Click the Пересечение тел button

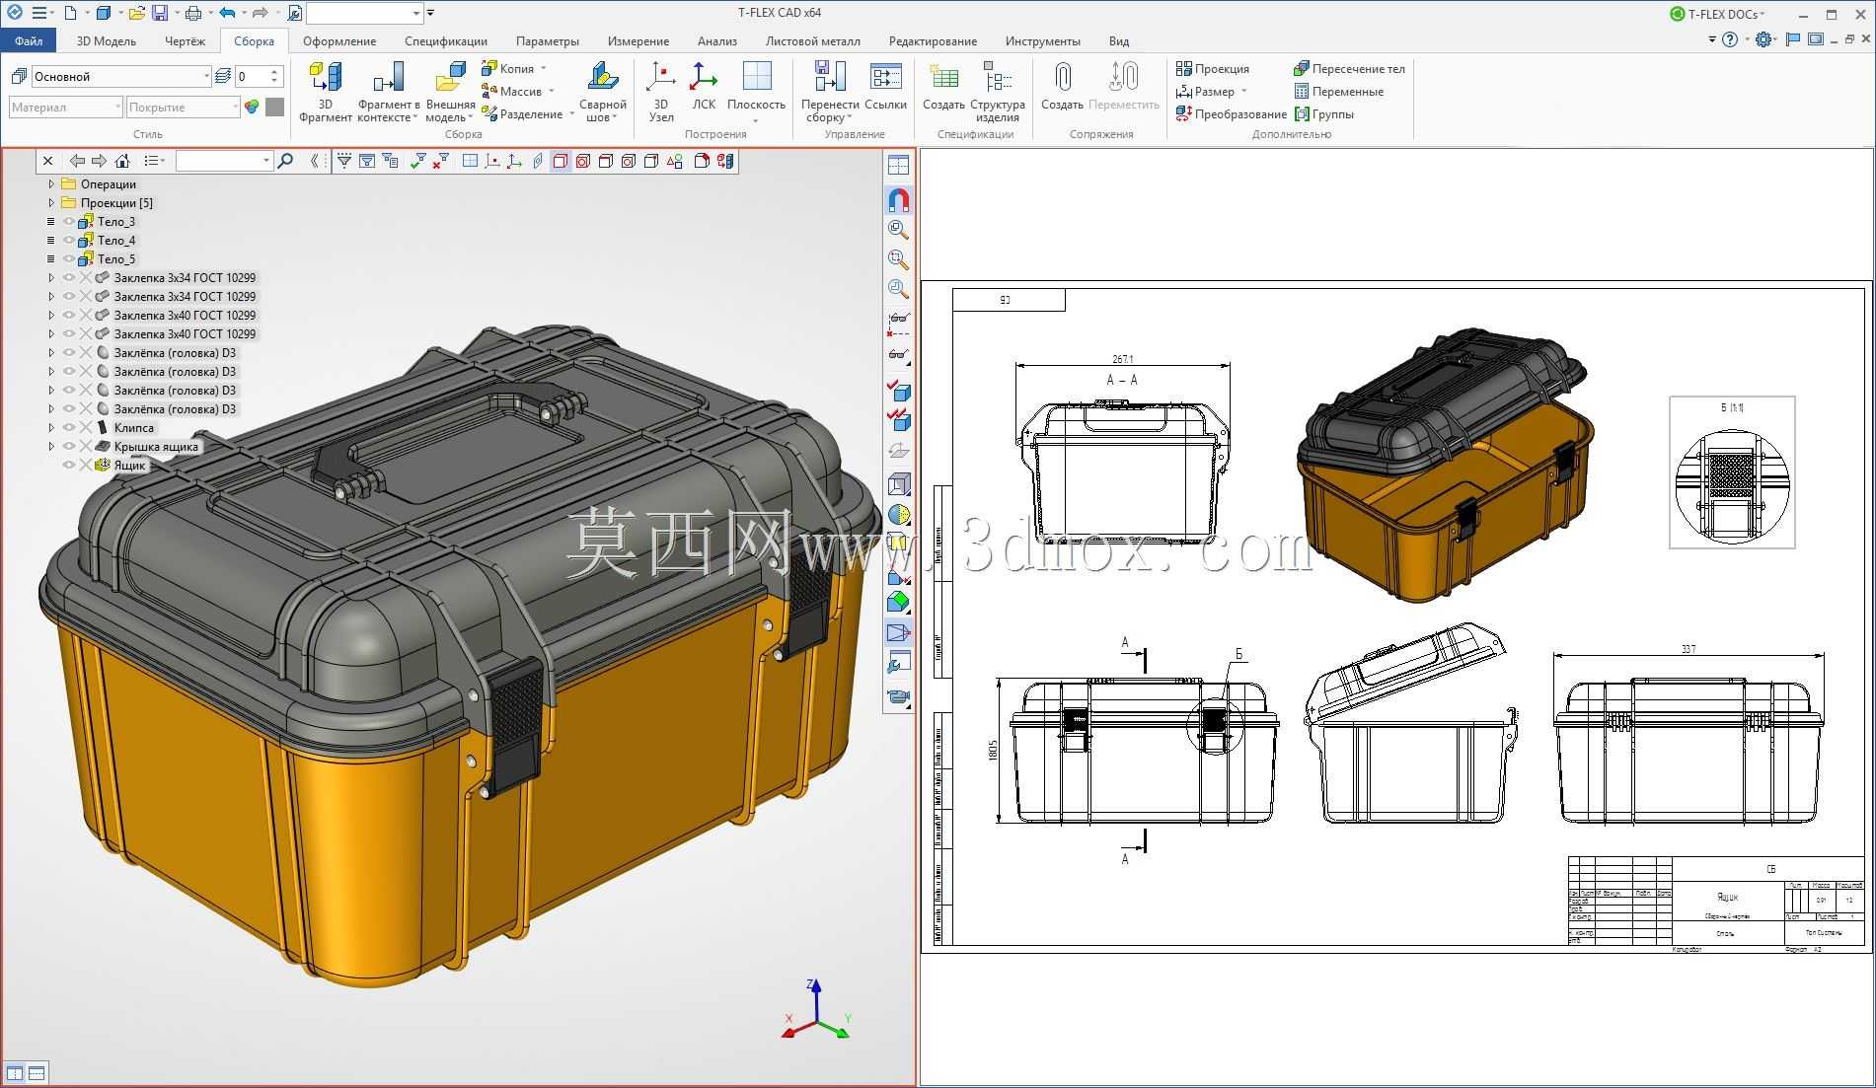1349,69
